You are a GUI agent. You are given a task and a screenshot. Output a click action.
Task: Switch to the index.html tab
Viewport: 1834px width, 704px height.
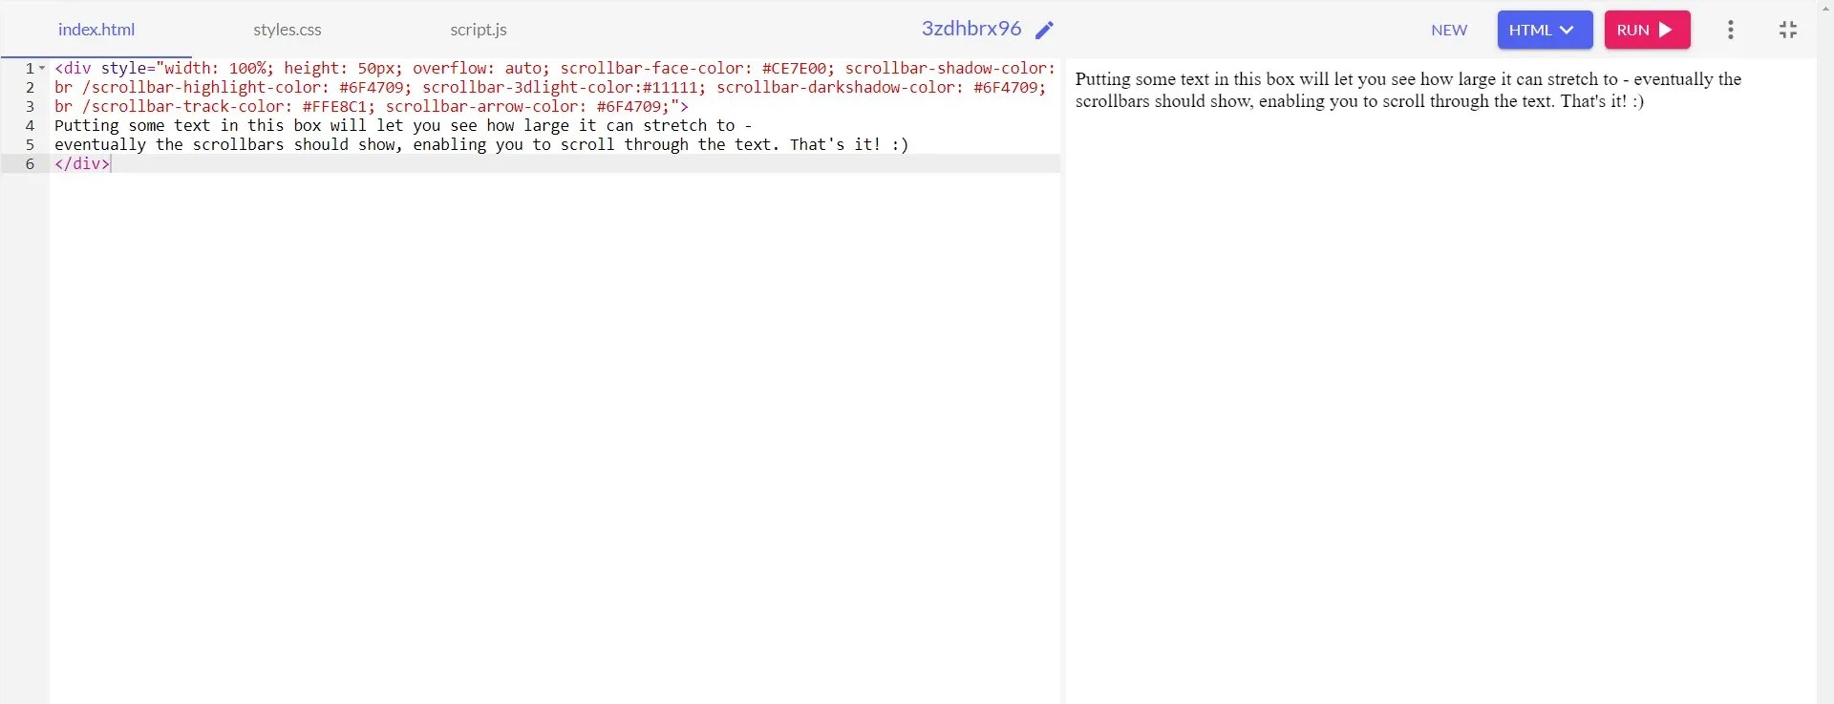point(96,30)
